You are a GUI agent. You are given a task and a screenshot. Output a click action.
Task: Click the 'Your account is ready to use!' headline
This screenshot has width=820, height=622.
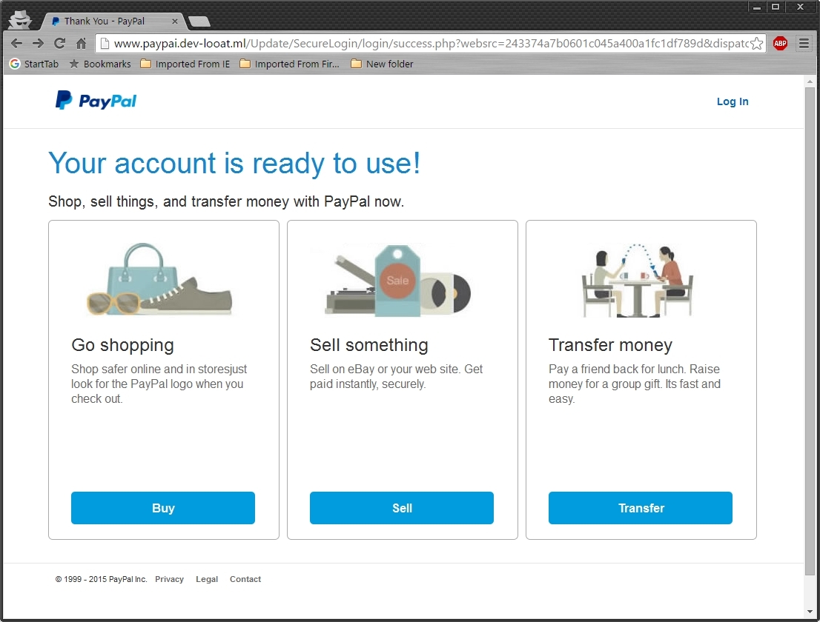click(234, 164)
